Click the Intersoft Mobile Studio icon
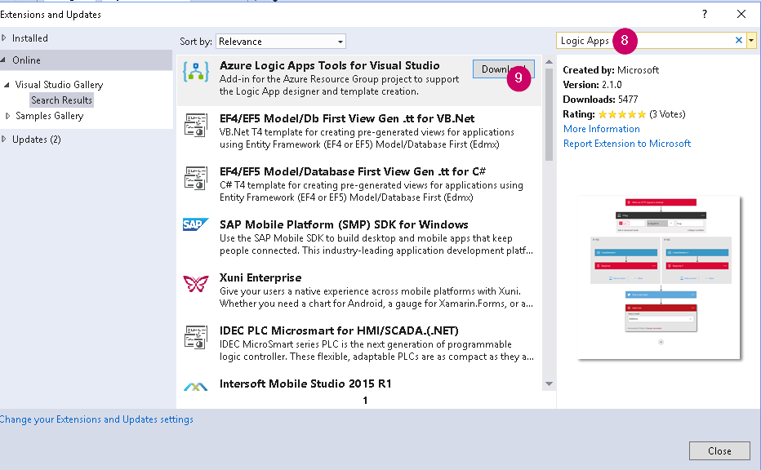This screenshot has height=470, width=761. (x=196, y=386)
